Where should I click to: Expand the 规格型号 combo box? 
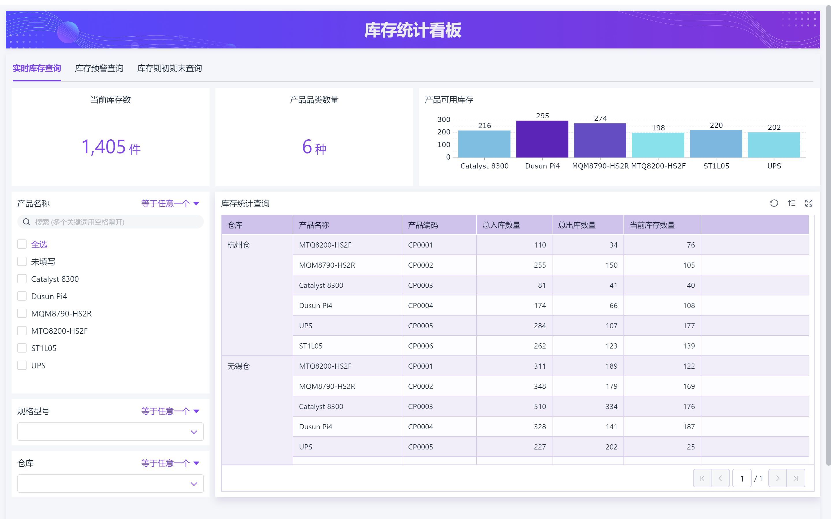point(110,432)
